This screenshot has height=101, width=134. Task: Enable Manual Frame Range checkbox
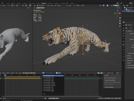105,80
